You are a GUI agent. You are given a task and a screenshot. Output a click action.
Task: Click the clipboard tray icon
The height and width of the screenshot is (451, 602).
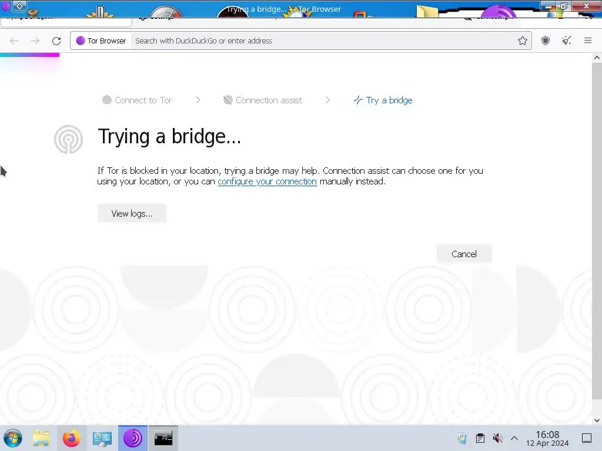(480, 438)
